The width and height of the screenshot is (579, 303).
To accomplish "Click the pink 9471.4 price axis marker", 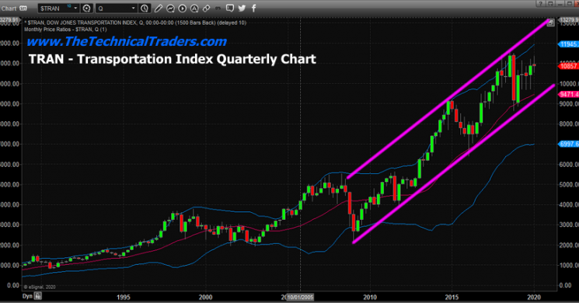I will [x=569, y=95].
